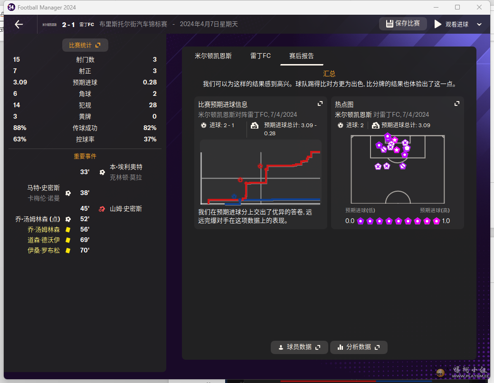Expand the 热点图 card

[x=457, y=103]
